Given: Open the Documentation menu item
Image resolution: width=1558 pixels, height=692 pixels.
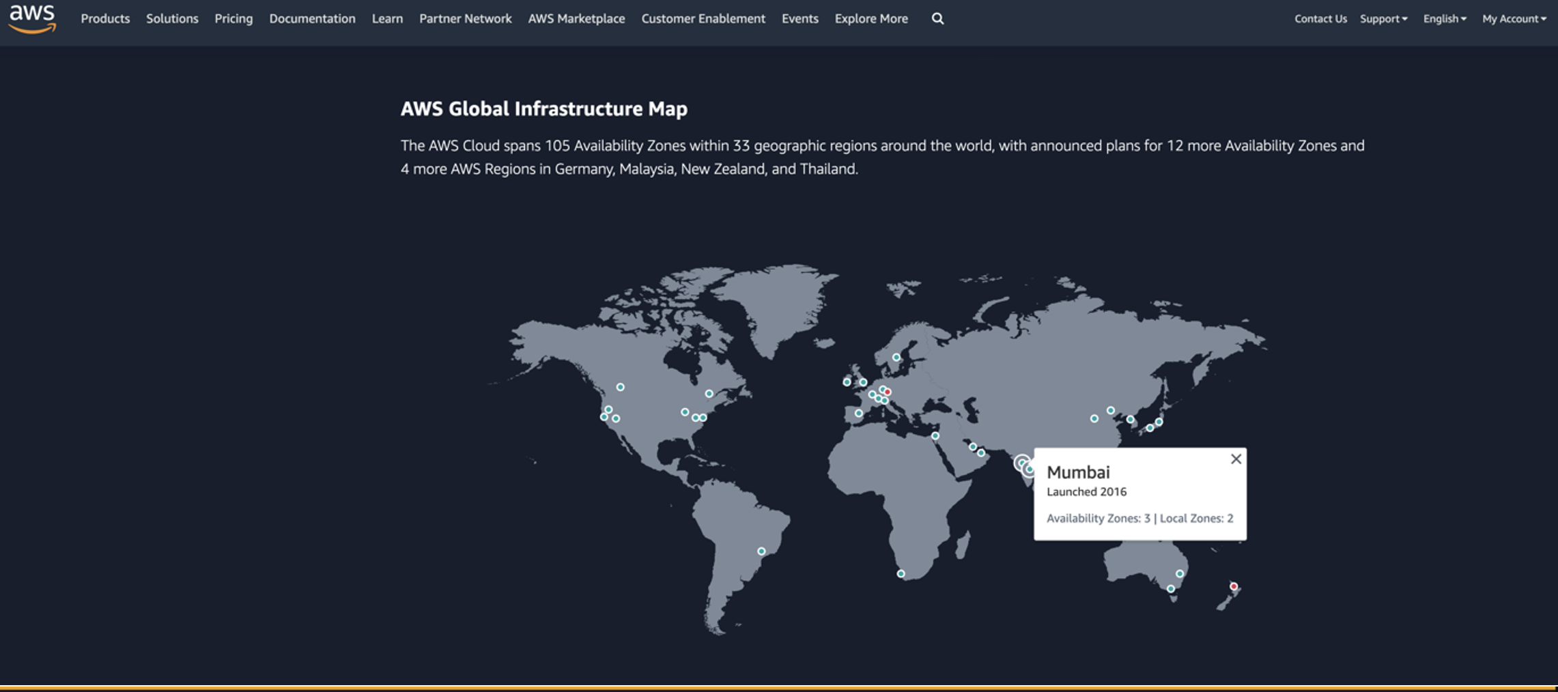Looking at the screenshot, I should click(312, 18).
